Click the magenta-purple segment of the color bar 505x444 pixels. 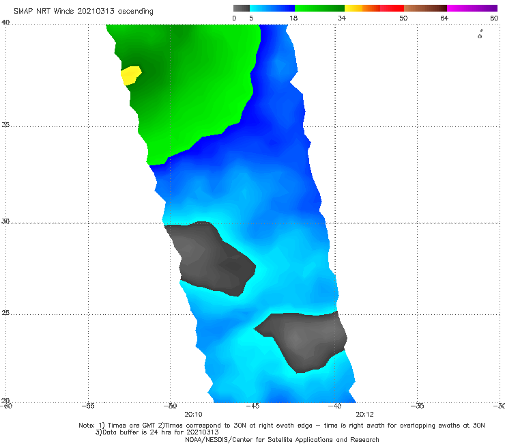(x=472, y=8)
